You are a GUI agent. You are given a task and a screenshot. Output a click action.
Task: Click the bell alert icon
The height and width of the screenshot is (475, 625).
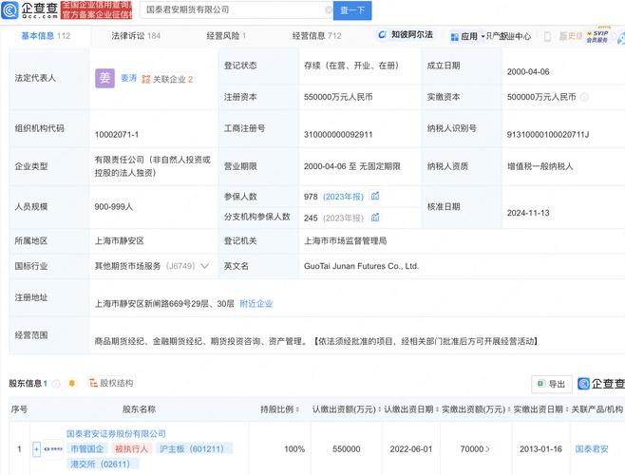point(72,383)
